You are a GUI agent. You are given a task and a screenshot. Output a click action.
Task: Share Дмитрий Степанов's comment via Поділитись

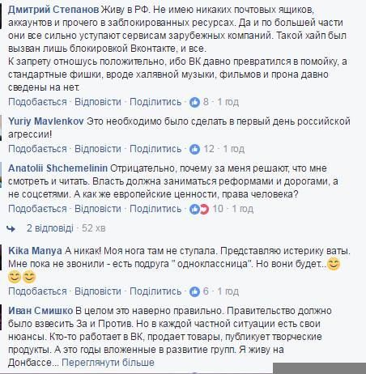tap(155, 102)
